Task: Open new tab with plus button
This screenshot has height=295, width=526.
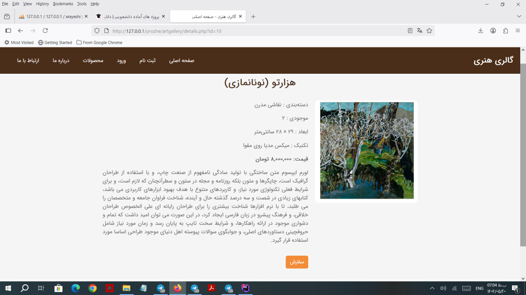Action: (253, 16)
